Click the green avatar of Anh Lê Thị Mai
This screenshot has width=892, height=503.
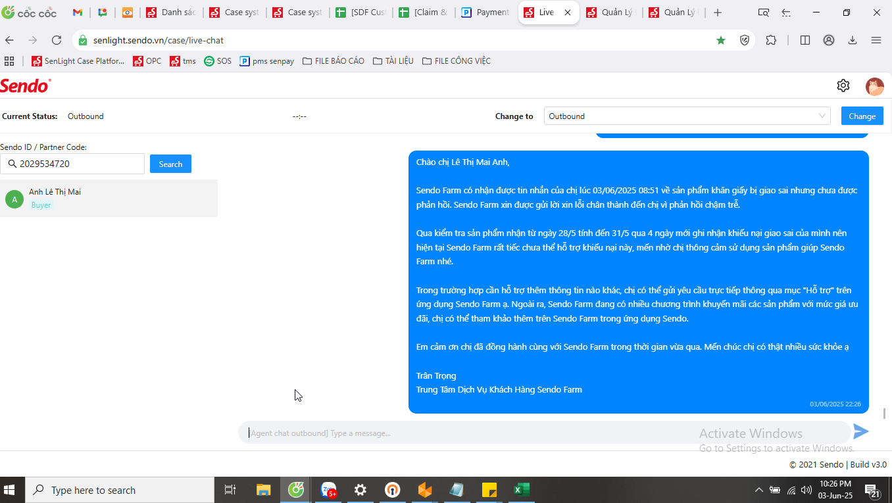(x=14, y=199)
